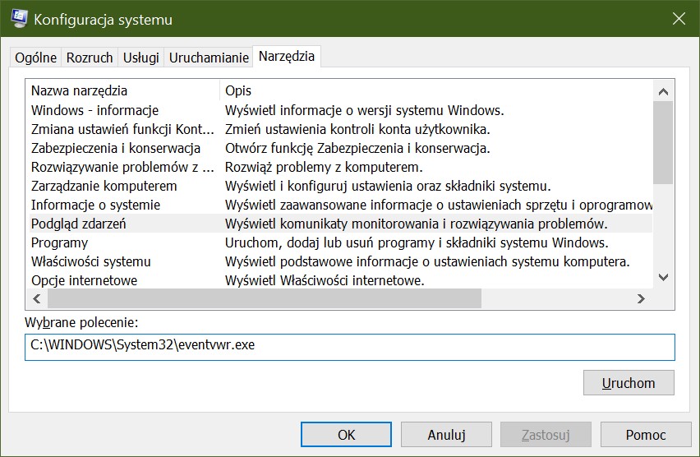Screen dimensions: 700x457
Task: Click the Zastosuj button
Action: click(x=546, y=434)
